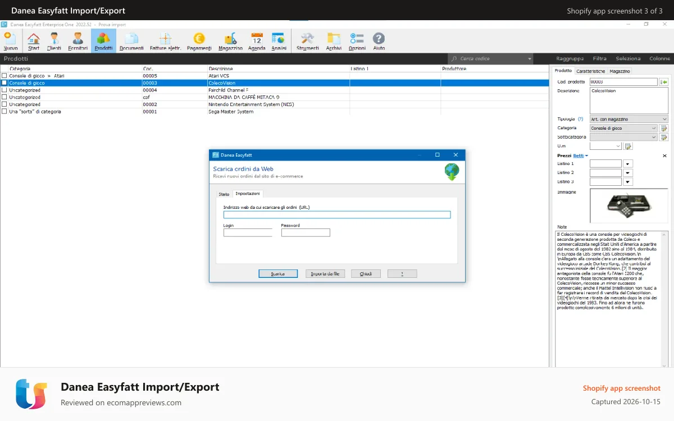Select the Prodotti toolbar icon
Image resolution: width=674 pixels, height=421 pixels.
click(x=103, y=42)
